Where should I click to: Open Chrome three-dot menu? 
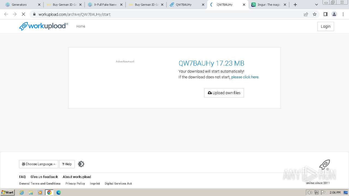pos(343,14)
